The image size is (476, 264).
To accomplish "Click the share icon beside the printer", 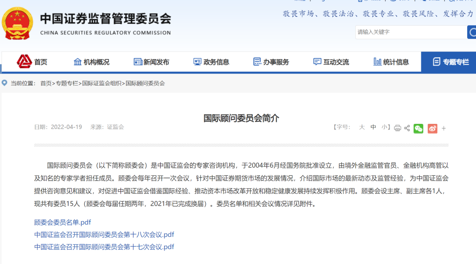I will [407, 128].
